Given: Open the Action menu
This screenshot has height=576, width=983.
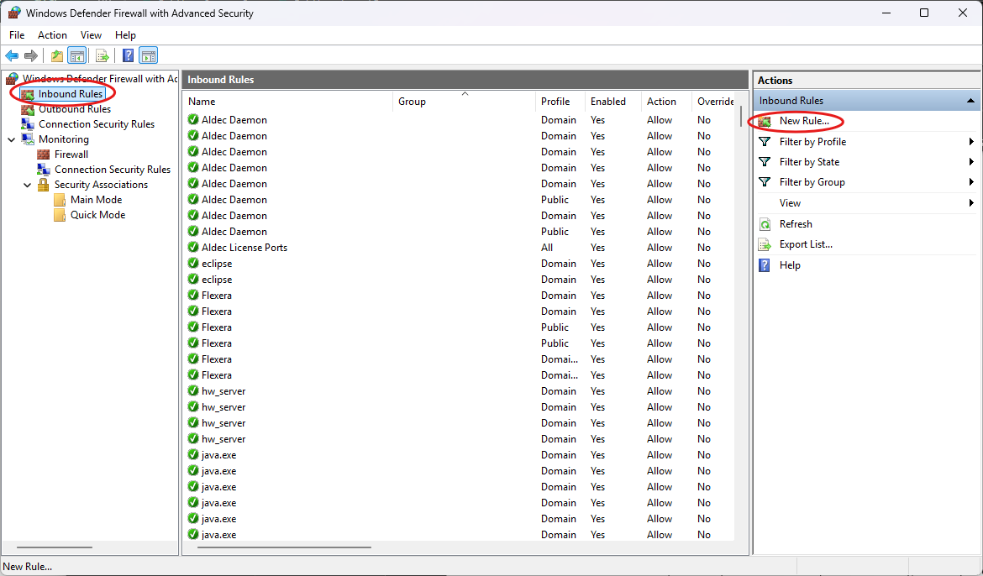Looking at the screenshot, I should (52, 35).
